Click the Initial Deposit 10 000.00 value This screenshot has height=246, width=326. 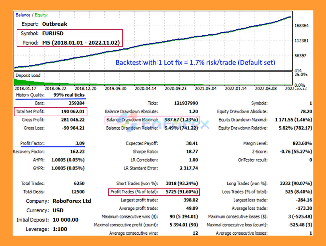(65, 220)
